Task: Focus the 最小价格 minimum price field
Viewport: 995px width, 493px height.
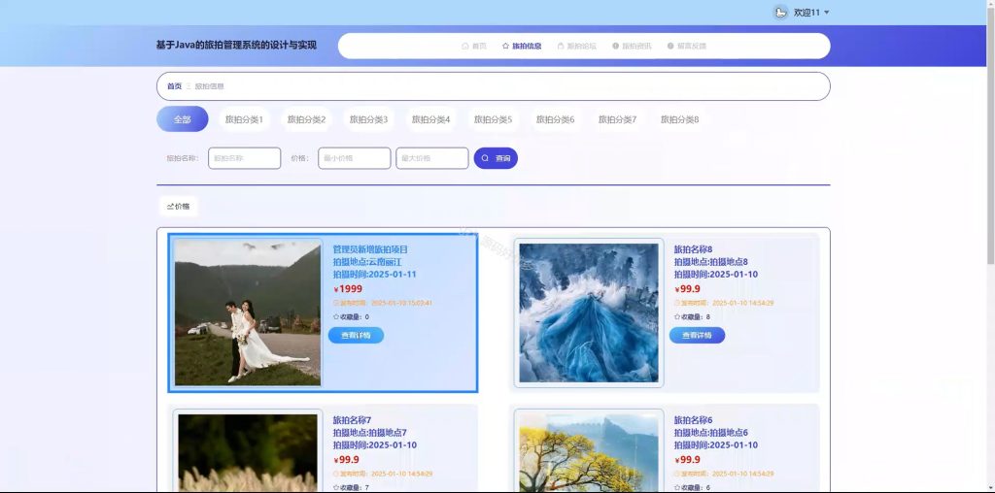Action: coord(354,158)
